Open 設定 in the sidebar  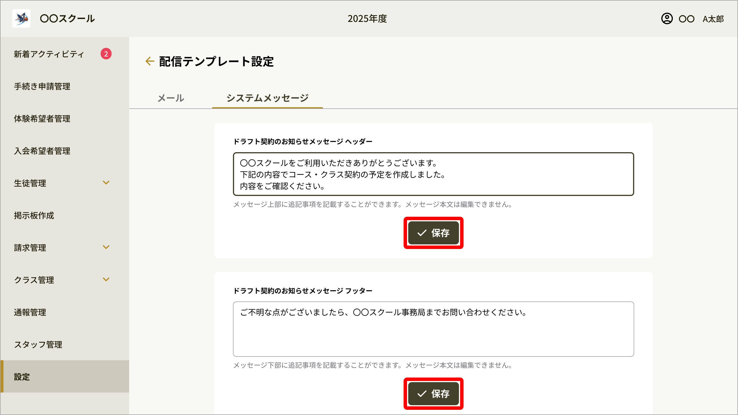point(65,376)
